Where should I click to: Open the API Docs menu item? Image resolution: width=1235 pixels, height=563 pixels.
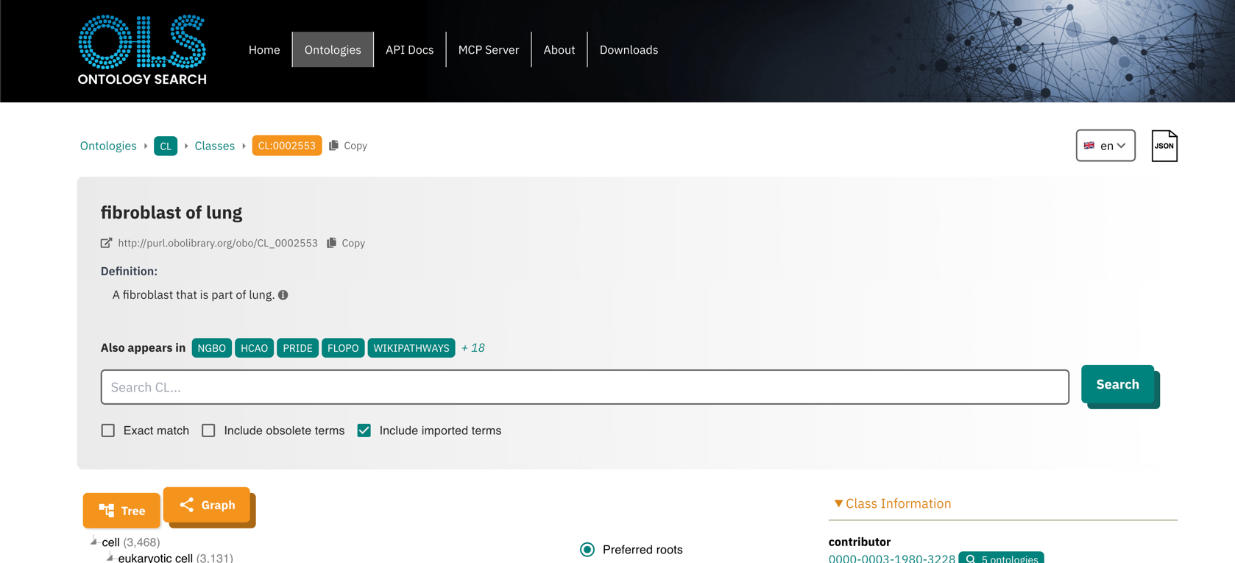pyautogui.click(x=409, y=50)
